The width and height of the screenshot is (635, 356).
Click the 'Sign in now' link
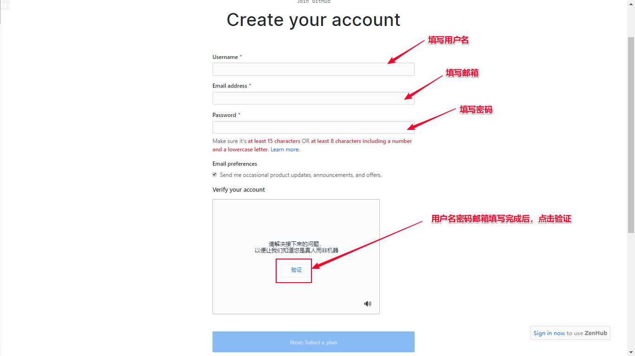tap(549, 333)
